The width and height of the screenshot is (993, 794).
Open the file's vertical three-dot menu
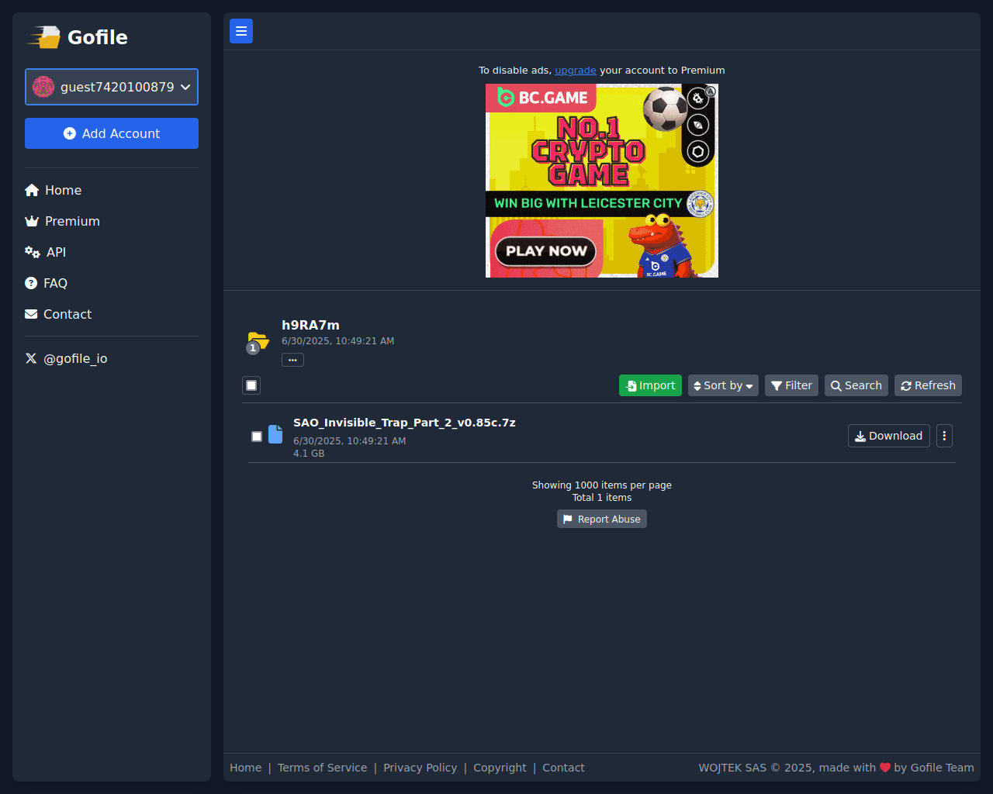tap(944, 436)
